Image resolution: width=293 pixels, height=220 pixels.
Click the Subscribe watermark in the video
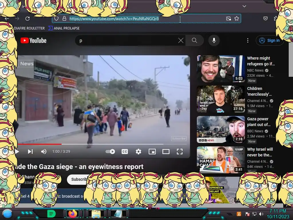[x=179, y=138]
